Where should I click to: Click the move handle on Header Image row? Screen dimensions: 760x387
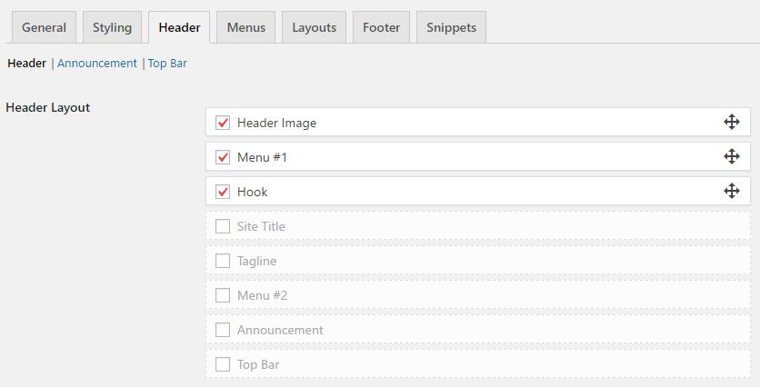(732, 122)
